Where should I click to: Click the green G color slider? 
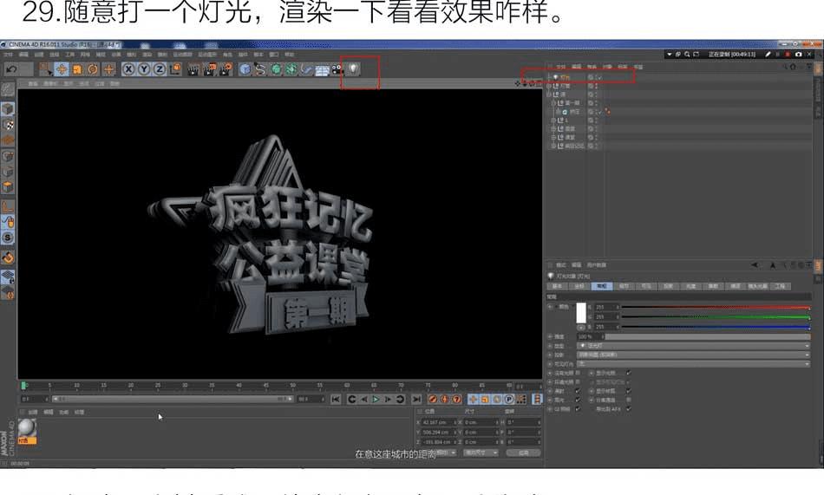(x=716, y=317)
